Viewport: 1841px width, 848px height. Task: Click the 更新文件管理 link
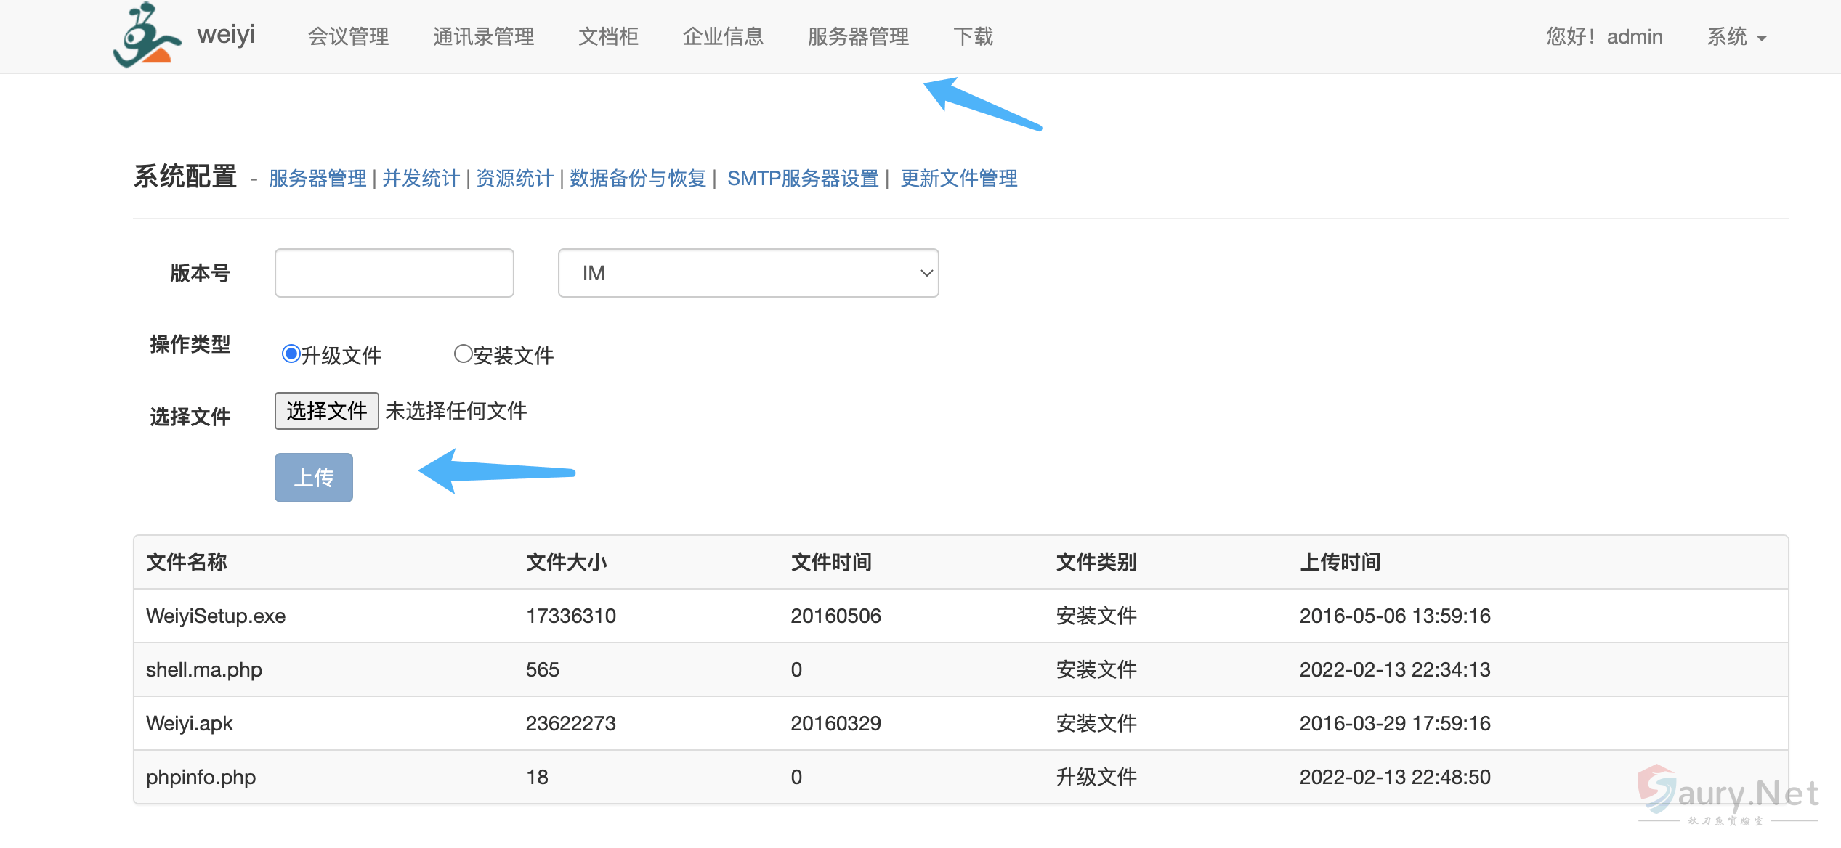click(x=958, y=179)
